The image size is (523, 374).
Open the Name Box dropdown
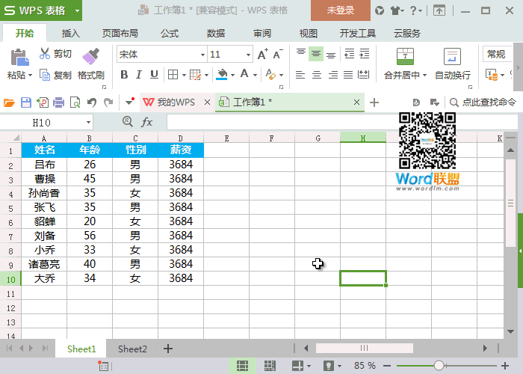(88, 123)
